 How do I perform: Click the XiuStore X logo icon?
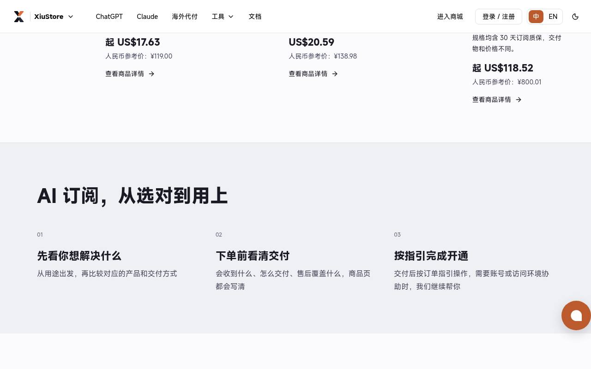pyautogui.click(x=19, y=17)
